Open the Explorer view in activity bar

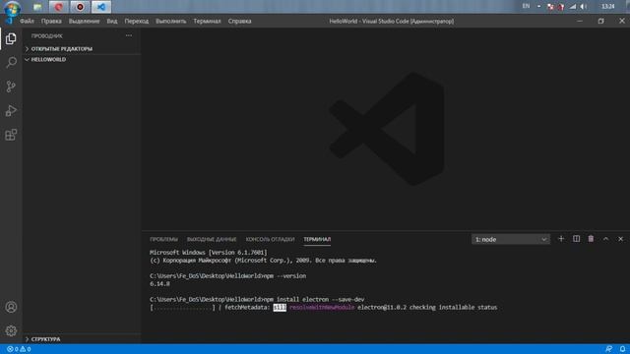[11, 38]
